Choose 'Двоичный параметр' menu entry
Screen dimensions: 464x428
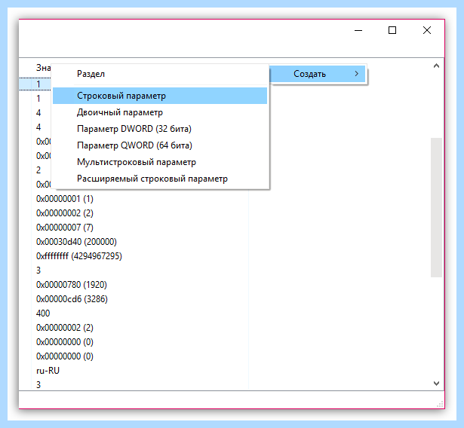tap(160, 112)
